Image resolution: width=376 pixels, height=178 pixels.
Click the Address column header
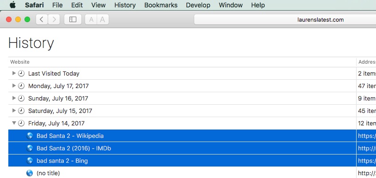[367, 62]
